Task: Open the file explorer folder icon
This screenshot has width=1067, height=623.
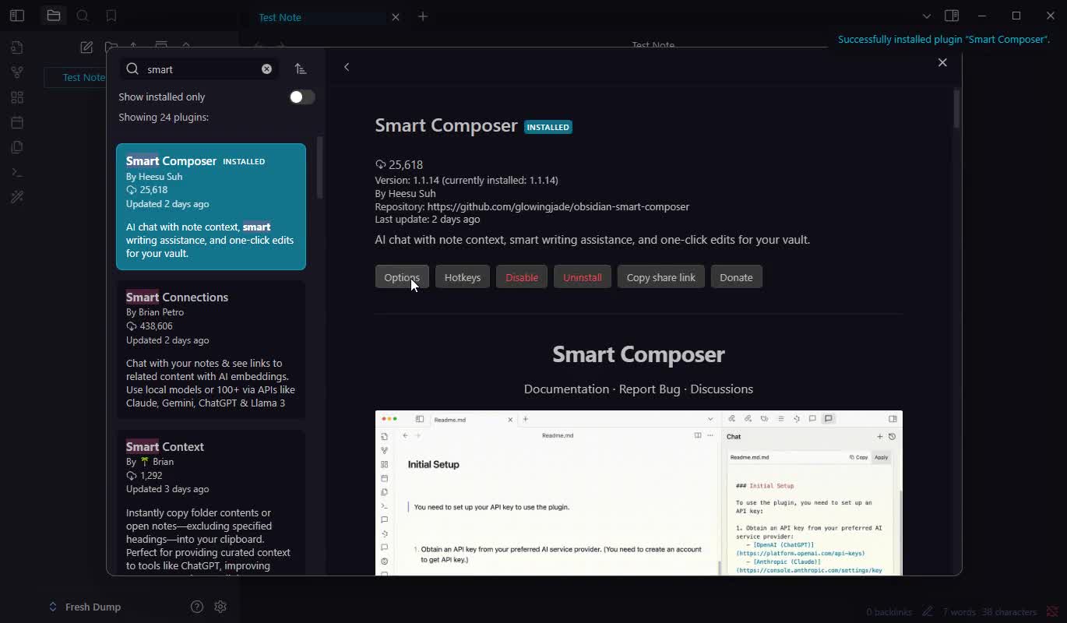Action: tap(54, 16)
